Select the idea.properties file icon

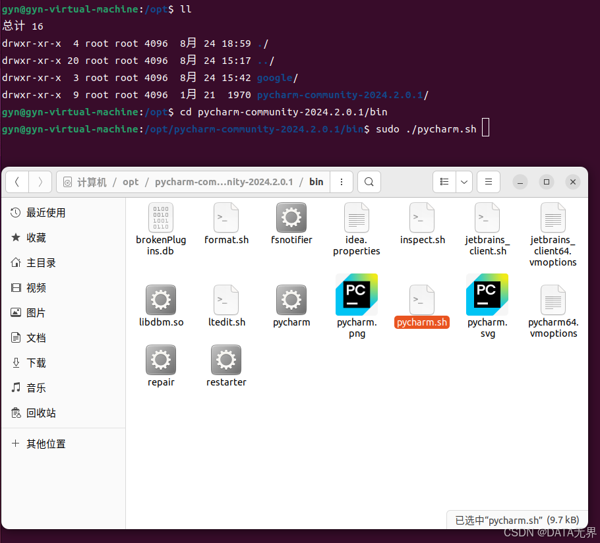[x=357, y=217]
